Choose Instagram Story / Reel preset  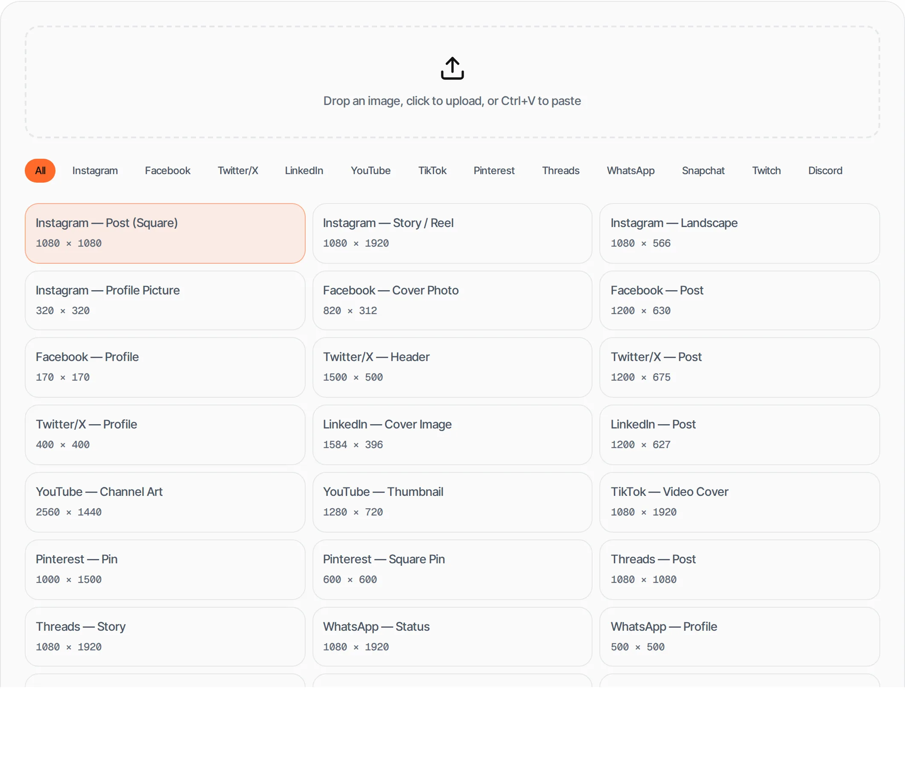452,233
